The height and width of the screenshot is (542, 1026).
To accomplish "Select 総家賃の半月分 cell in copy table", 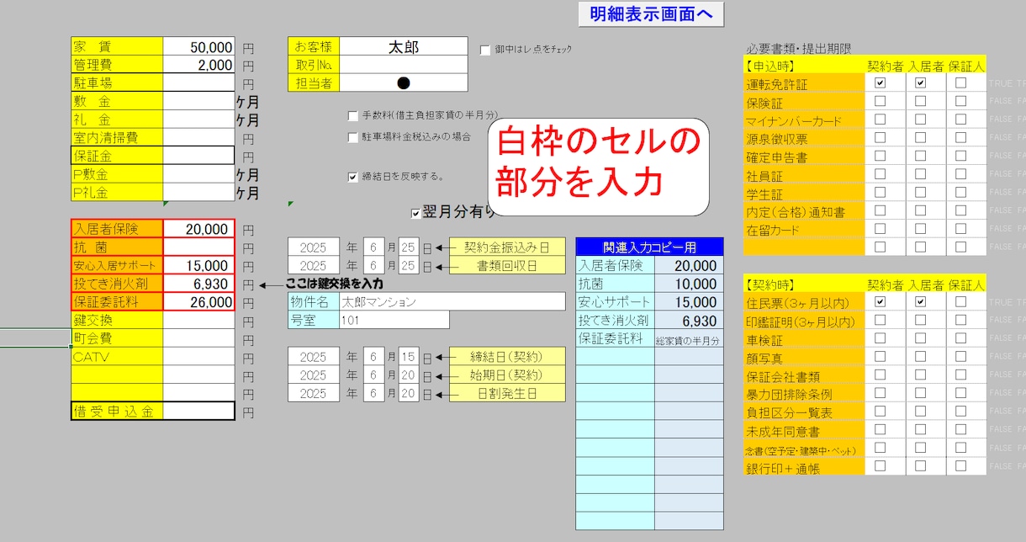I will pyautogui.click(x=689, y=339).
